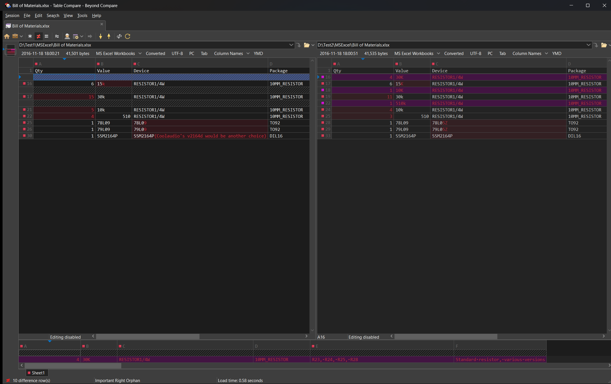
Task: Click left path field D:\Test1\MSExcel
Action: [153, 45]
